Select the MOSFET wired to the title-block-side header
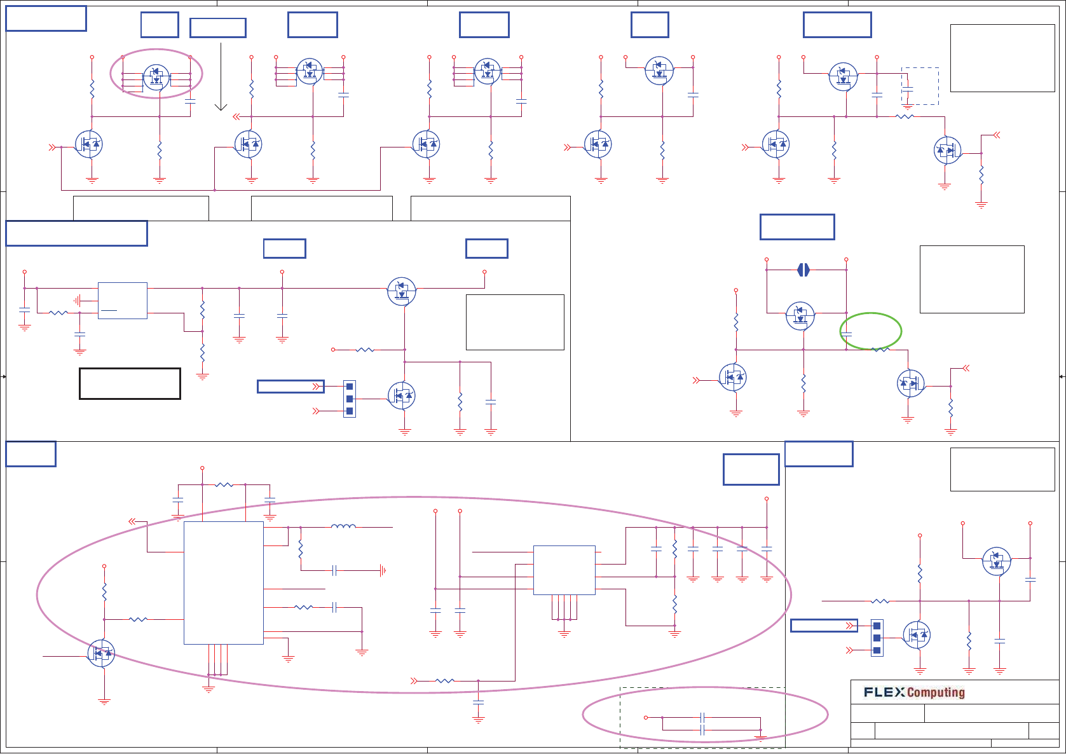The image size is (1066, 754). click(917, 634)
